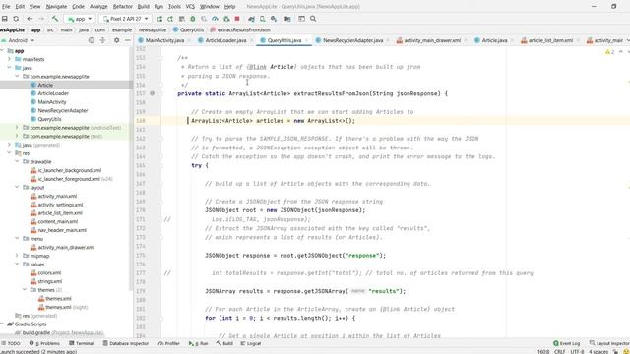Click the warnings indicator in editor corner

[609, 52]
